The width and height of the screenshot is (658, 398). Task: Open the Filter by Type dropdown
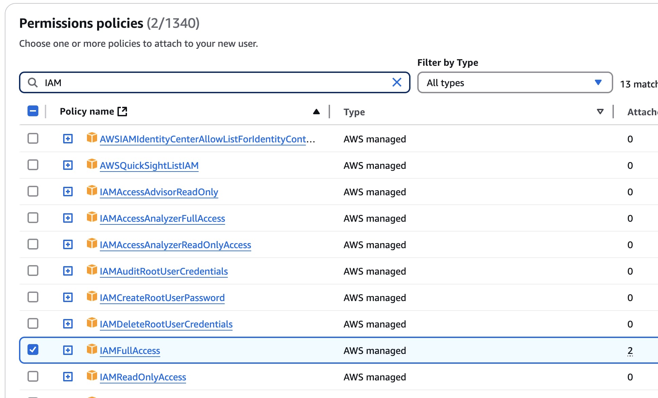tap(515, 82)
